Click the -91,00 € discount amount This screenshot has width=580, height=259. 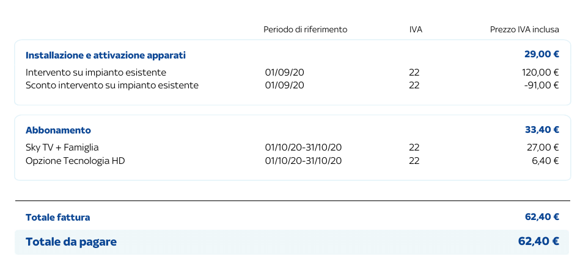coord(541,85)
